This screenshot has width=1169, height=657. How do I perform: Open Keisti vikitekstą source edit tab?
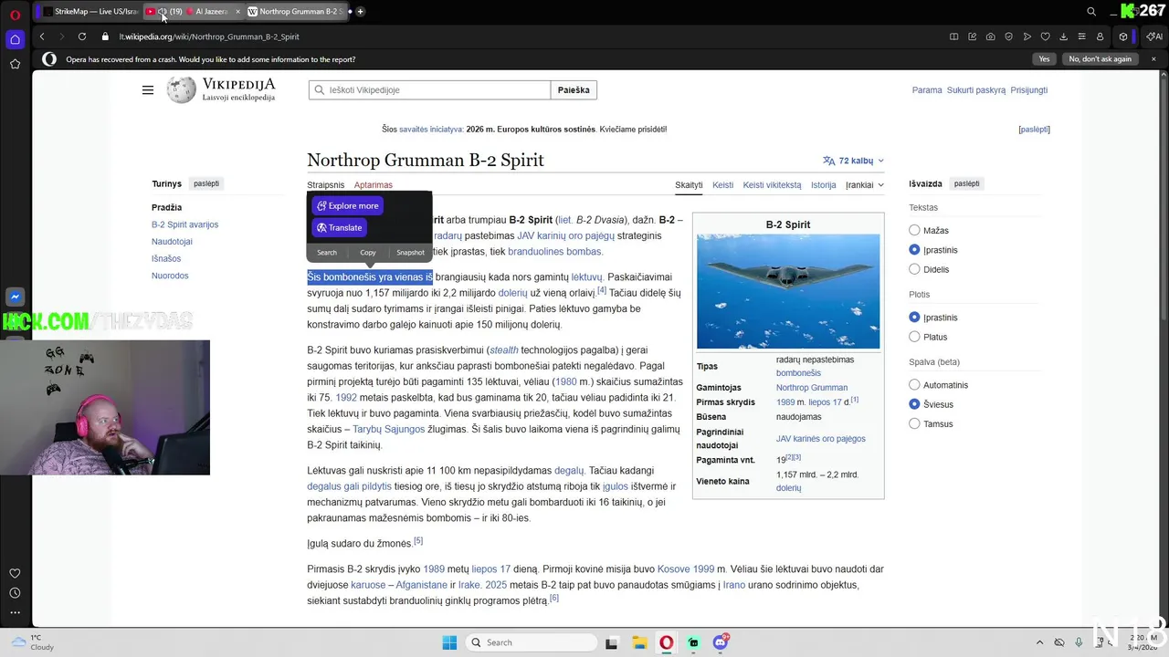point(772,185)
